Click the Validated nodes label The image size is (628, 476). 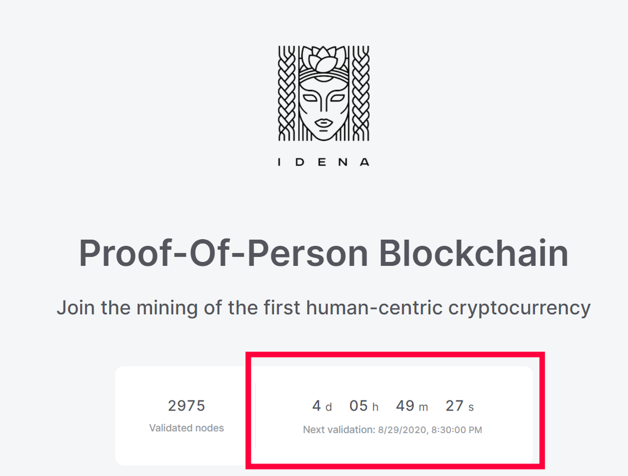coord(187,428)
